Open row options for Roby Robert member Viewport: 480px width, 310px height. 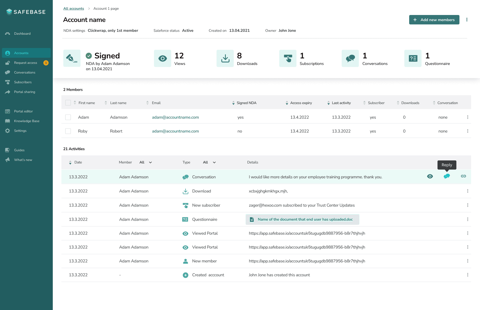(467, 131)
